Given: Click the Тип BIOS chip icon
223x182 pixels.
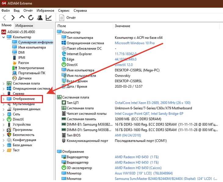Looking at the screenshot, I should (64, 135).
